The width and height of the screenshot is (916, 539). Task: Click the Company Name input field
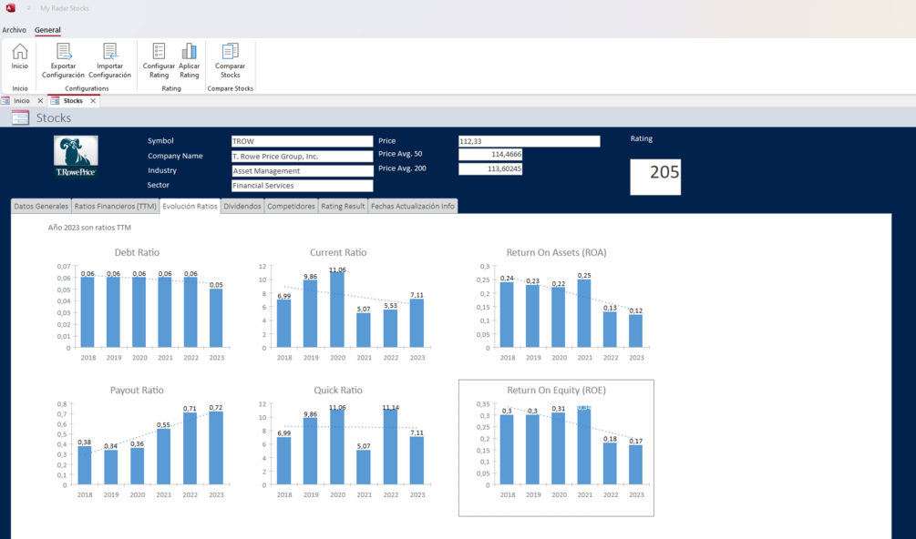click(x=302, y=157)
